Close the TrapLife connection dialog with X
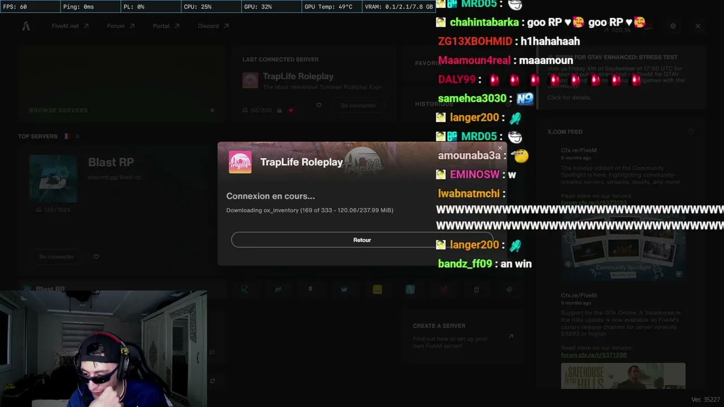The width and height of the screenshot is (724, 407). 500,148
